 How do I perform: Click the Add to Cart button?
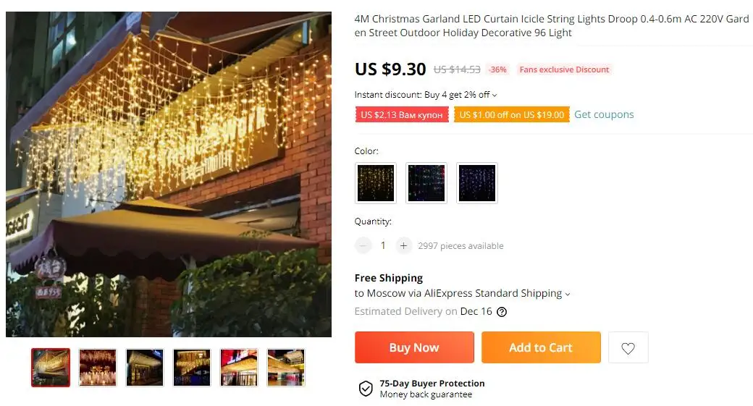point(542,347)
